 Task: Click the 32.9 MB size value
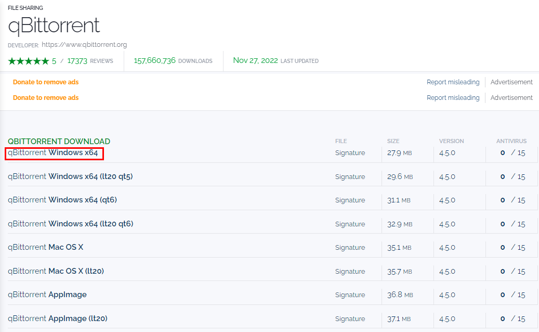click(x=400, y=224)
